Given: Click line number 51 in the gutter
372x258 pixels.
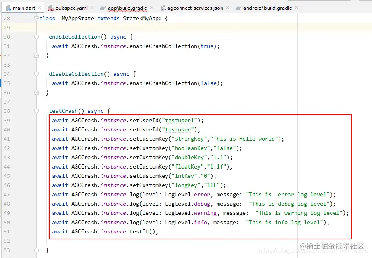Looking at the screenshot, I should point(7,231).
